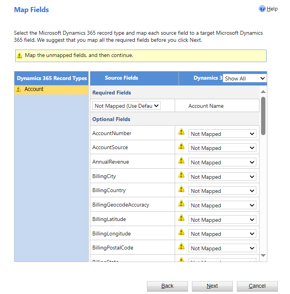Click the AccountNumber source field label

(x=112, y=133)
